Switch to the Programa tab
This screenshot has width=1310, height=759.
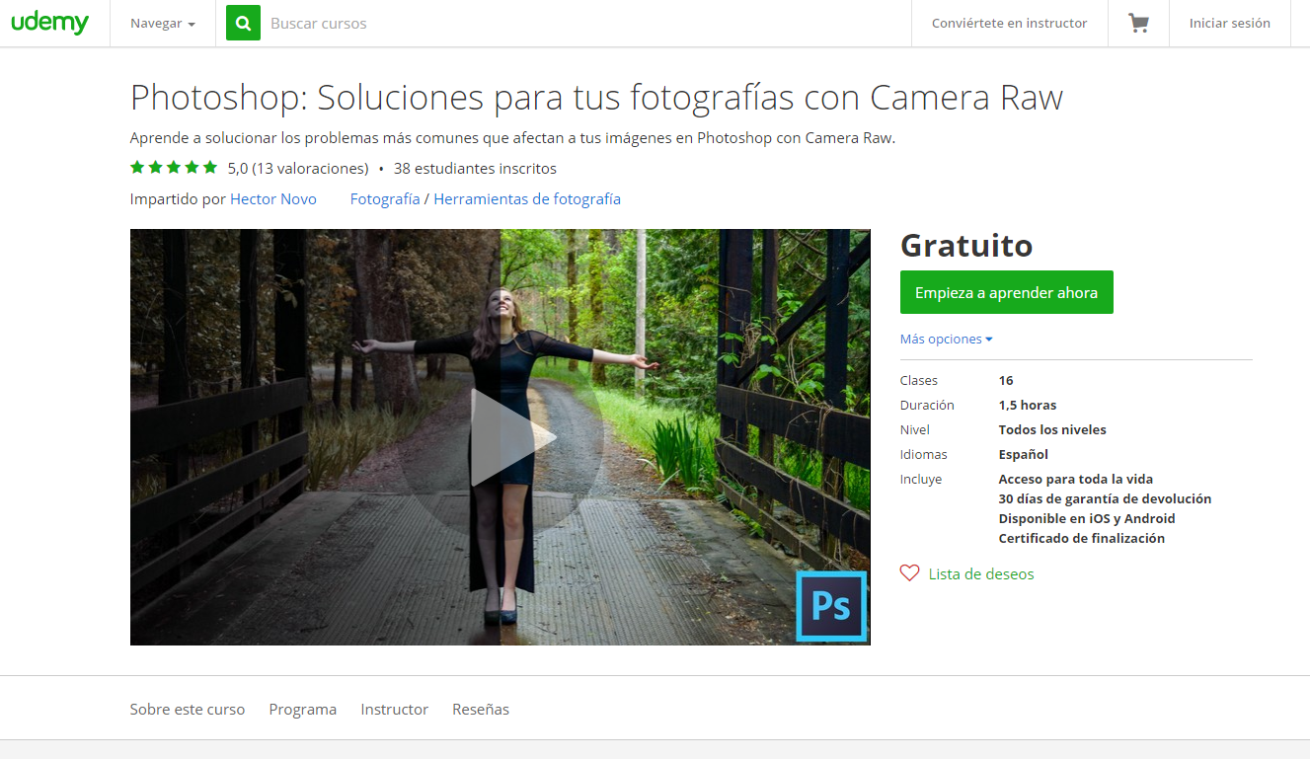pyautogui.click(x=303, y=709)
